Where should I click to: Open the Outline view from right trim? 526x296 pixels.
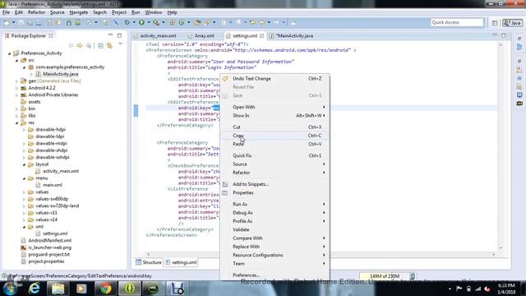click(519, 48)
